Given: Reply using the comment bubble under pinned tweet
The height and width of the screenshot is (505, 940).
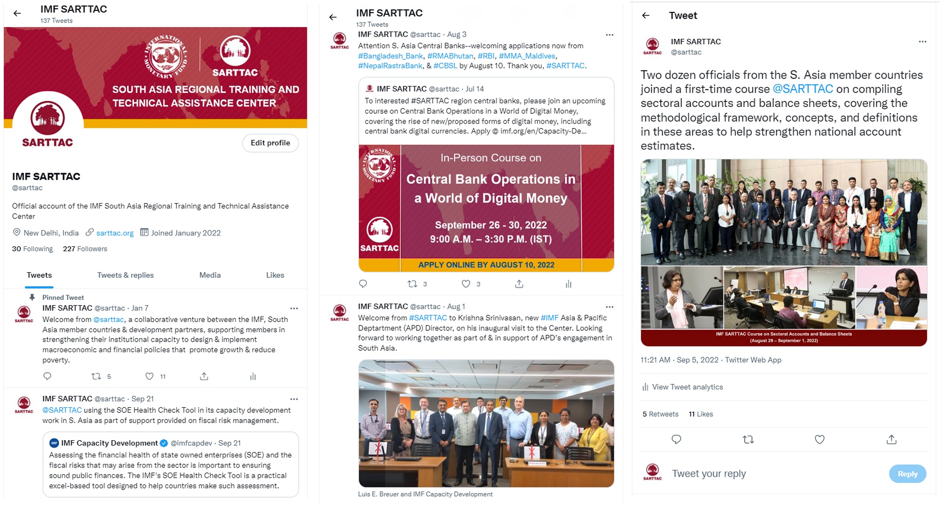Looking at the screenshot, I should (x=47, y=376).
